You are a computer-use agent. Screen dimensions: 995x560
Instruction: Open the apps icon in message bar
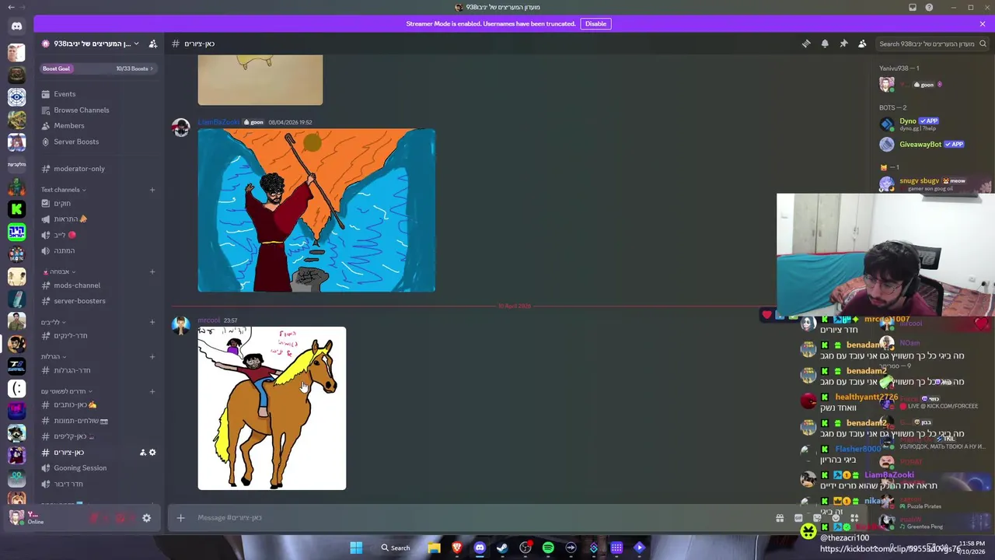pos(854,518)
